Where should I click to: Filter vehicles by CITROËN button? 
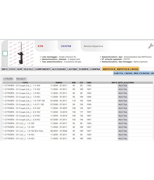pyautogui.click(x=8, y=79)
